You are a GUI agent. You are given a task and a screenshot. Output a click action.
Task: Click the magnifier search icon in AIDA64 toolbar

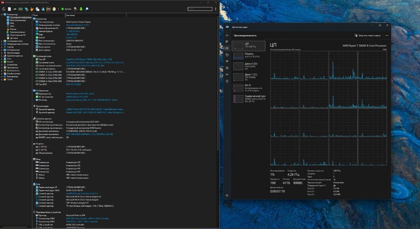click(x=87, y=9)
